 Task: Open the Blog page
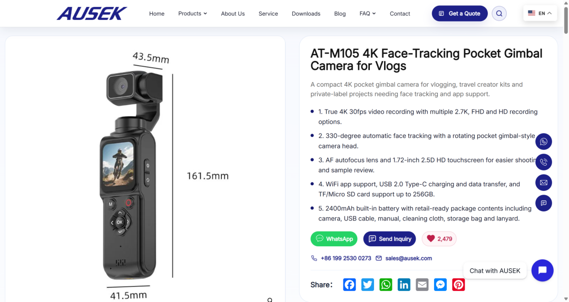[x=340, y=13]
